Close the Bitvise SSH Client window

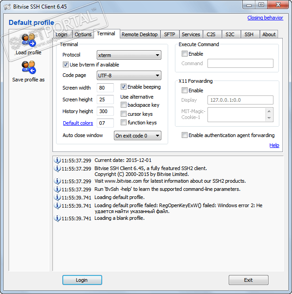point(278,5)
